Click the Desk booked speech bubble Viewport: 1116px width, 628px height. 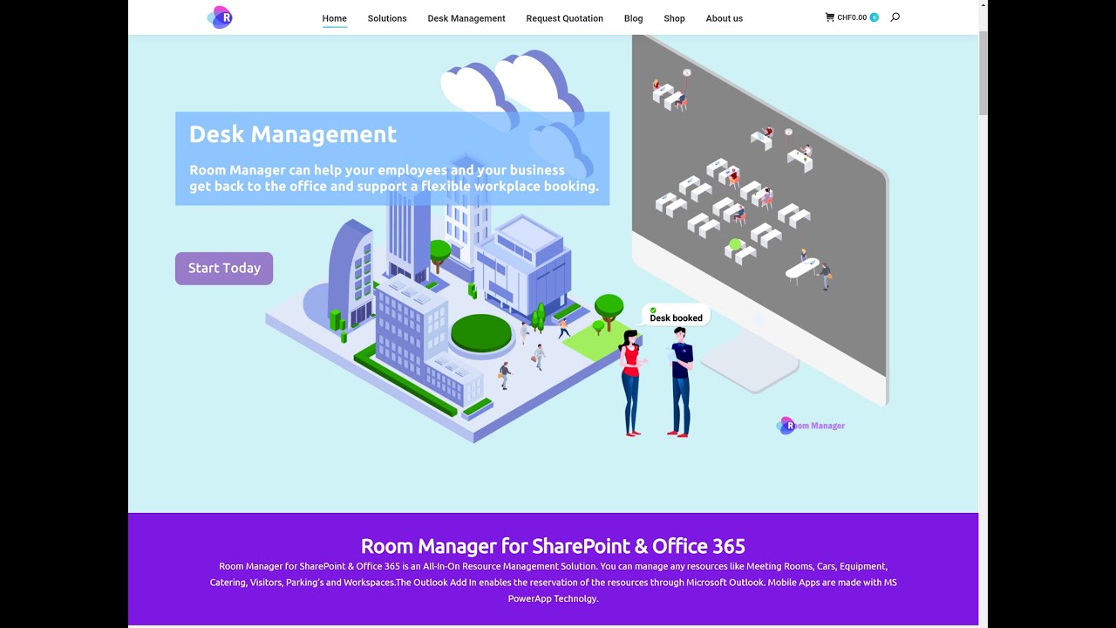(x=676, y=316)
